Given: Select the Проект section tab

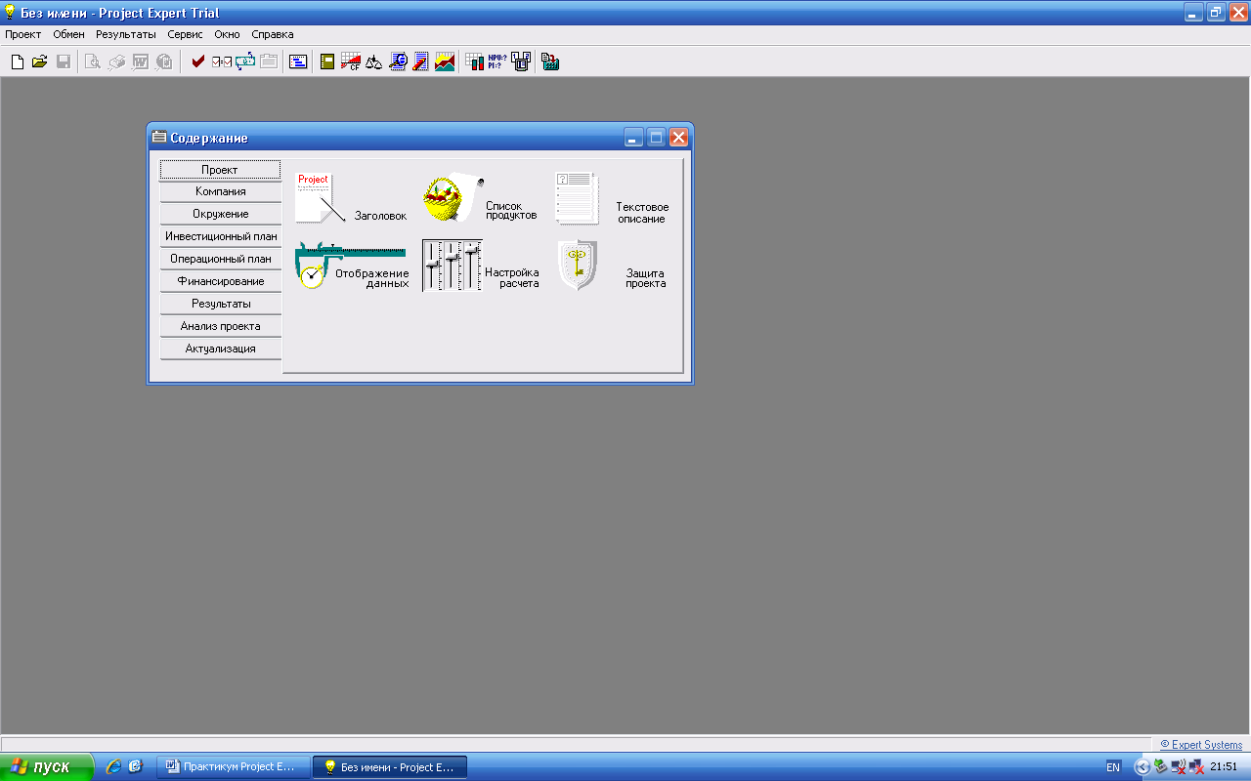Looking at the screenshot, I should [220, 170].
